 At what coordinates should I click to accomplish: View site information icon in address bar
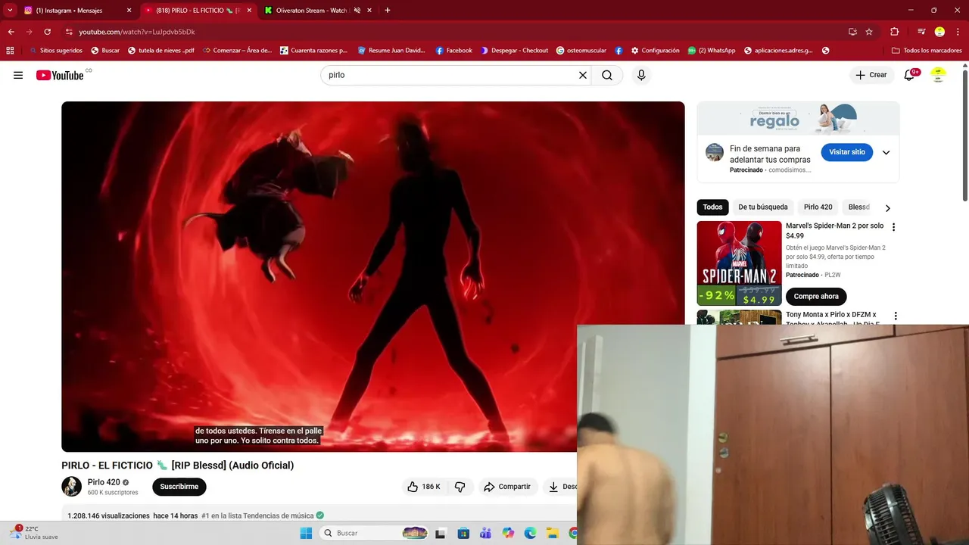69,32
